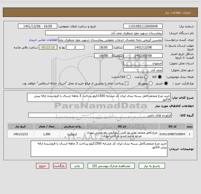201x194 pixels.
Task: Click the توضیحات خریدار text area
Action: (99, 149)
